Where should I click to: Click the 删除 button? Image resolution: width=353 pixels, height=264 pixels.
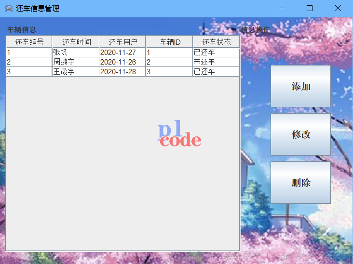(x=300, y=183)
